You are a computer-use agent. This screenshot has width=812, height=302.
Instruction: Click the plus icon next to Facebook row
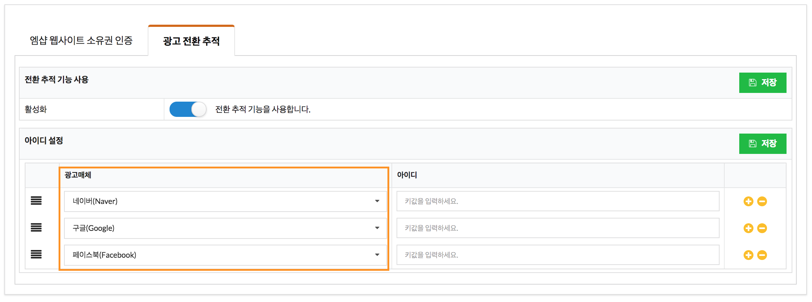point(748,255)
